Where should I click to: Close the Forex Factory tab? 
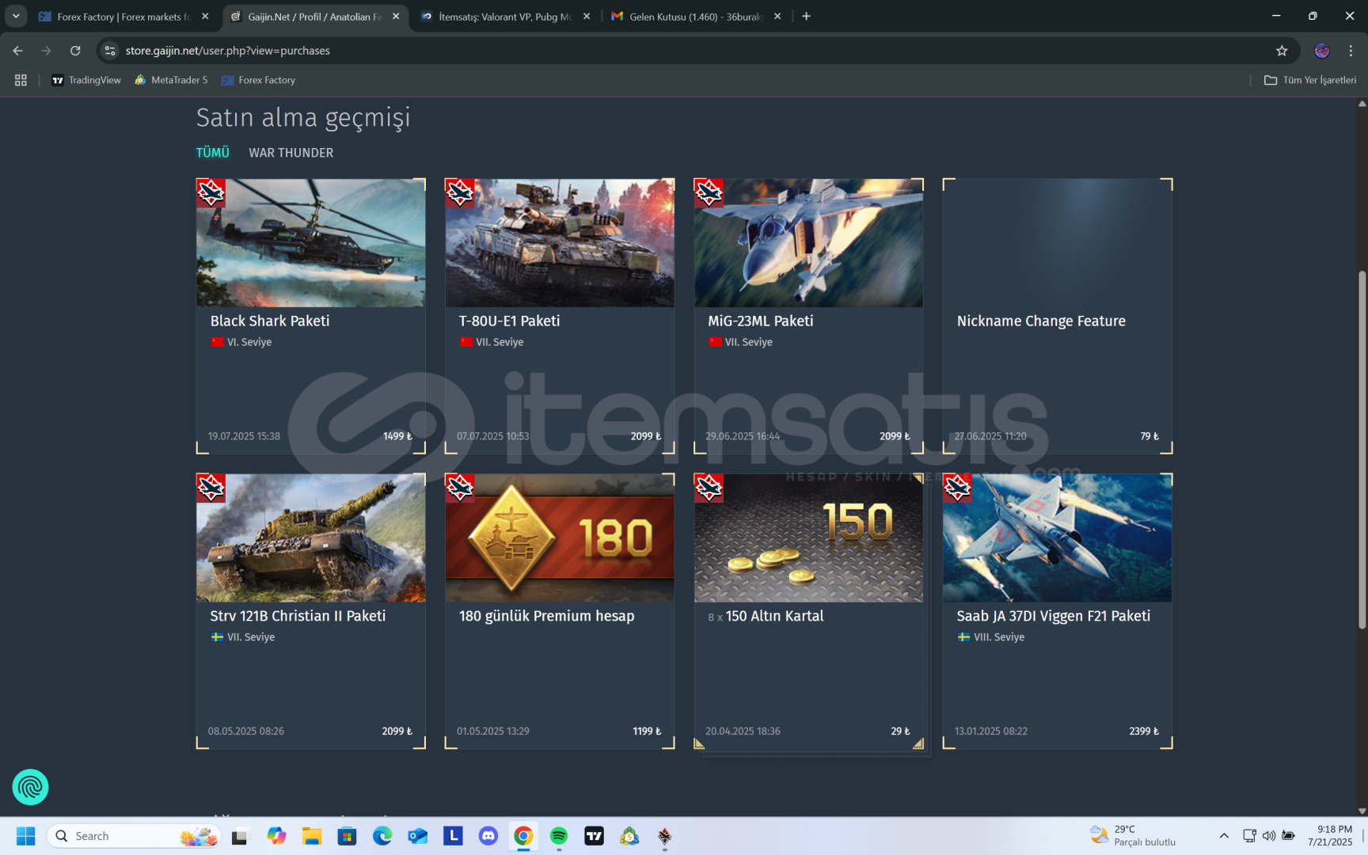[x=205, y=16]
